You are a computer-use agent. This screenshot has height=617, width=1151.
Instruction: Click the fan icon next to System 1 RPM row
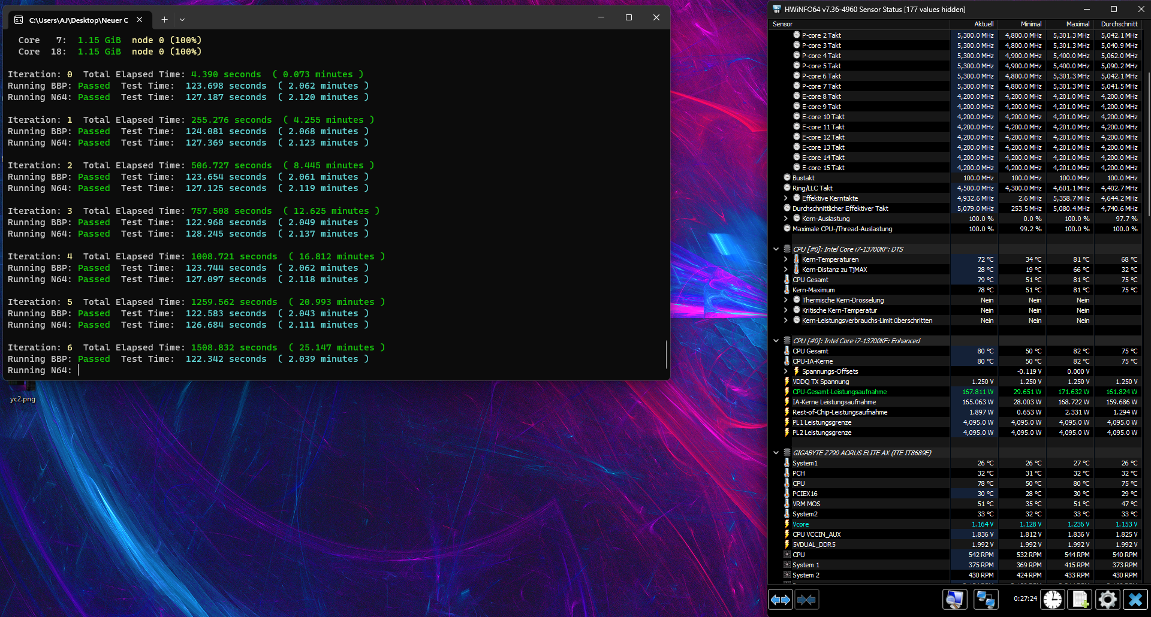tap(787, 564)
